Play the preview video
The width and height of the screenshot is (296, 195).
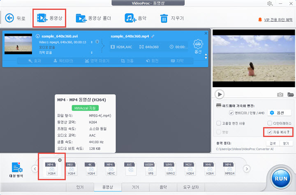(x=220, y=94)
